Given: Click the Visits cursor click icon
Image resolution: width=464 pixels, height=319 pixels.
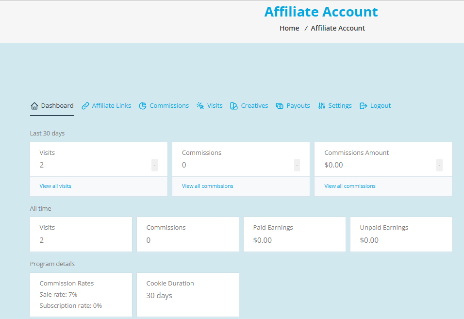Looking at the screenshot, I should (x=200, y=106).
